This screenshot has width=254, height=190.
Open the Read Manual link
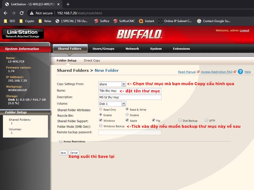(x=187, y=72)
